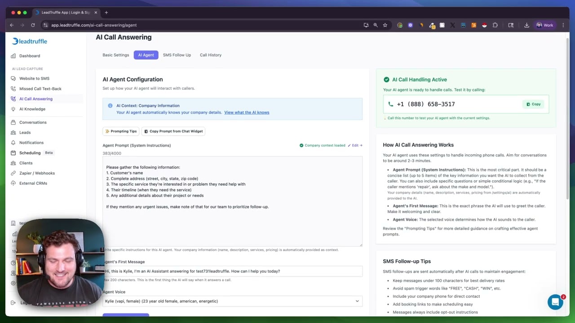Click inside the Agent Prompt text area
This screenshot has width=575, height=323.
(x=232, y=201)
